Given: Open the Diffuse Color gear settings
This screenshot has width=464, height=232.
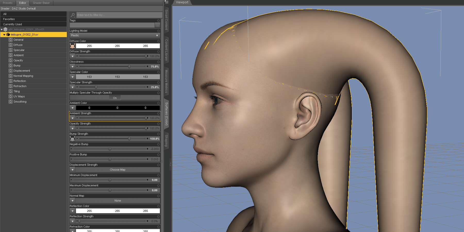Looking at the screenshot, I should [x=159, y=41].
